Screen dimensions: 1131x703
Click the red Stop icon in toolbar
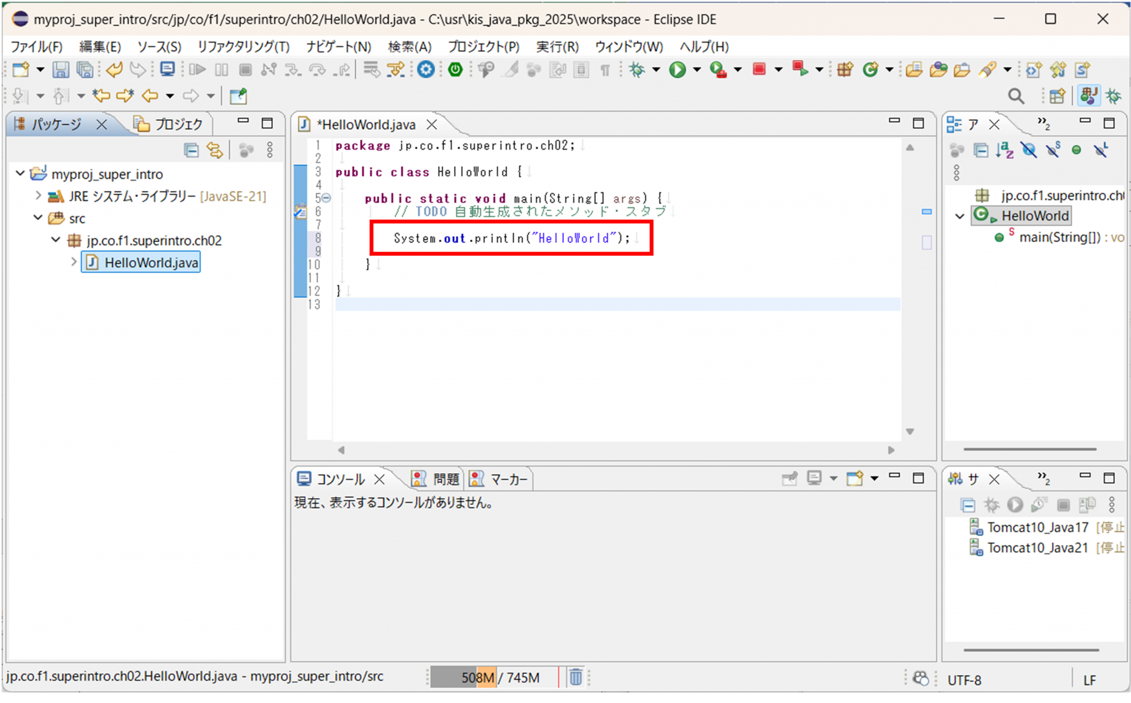[759, 70]
